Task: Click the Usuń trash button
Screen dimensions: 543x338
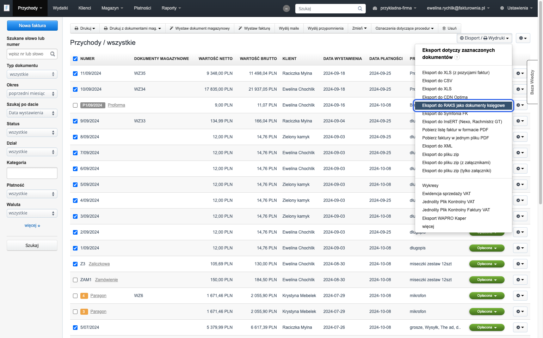Action: coord(449,28)
